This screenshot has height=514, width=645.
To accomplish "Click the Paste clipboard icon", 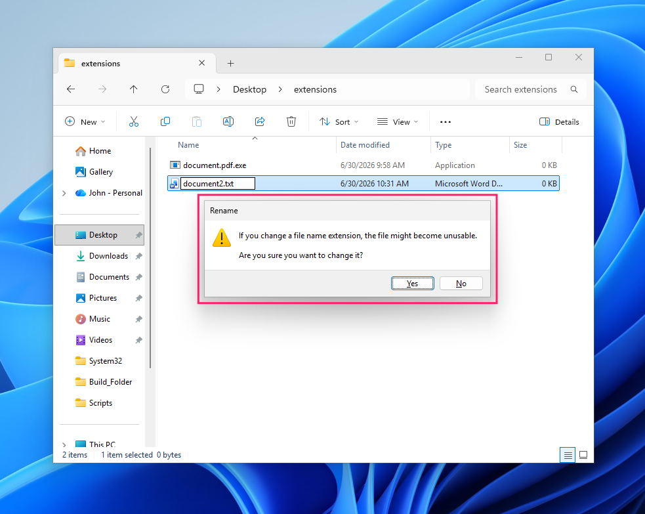I will pos(197,121).
